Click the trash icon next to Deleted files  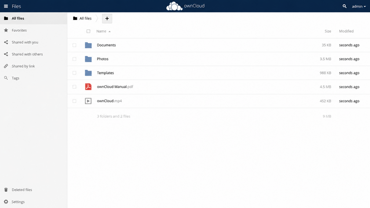coord(6,190)
